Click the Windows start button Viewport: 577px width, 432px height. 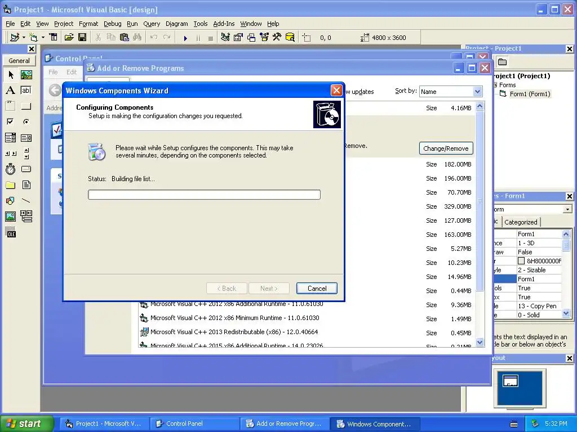pyautogui.click(x=26, y=424)
